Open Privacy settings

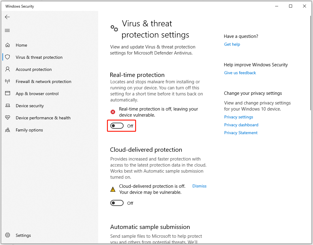click(238, 117)
